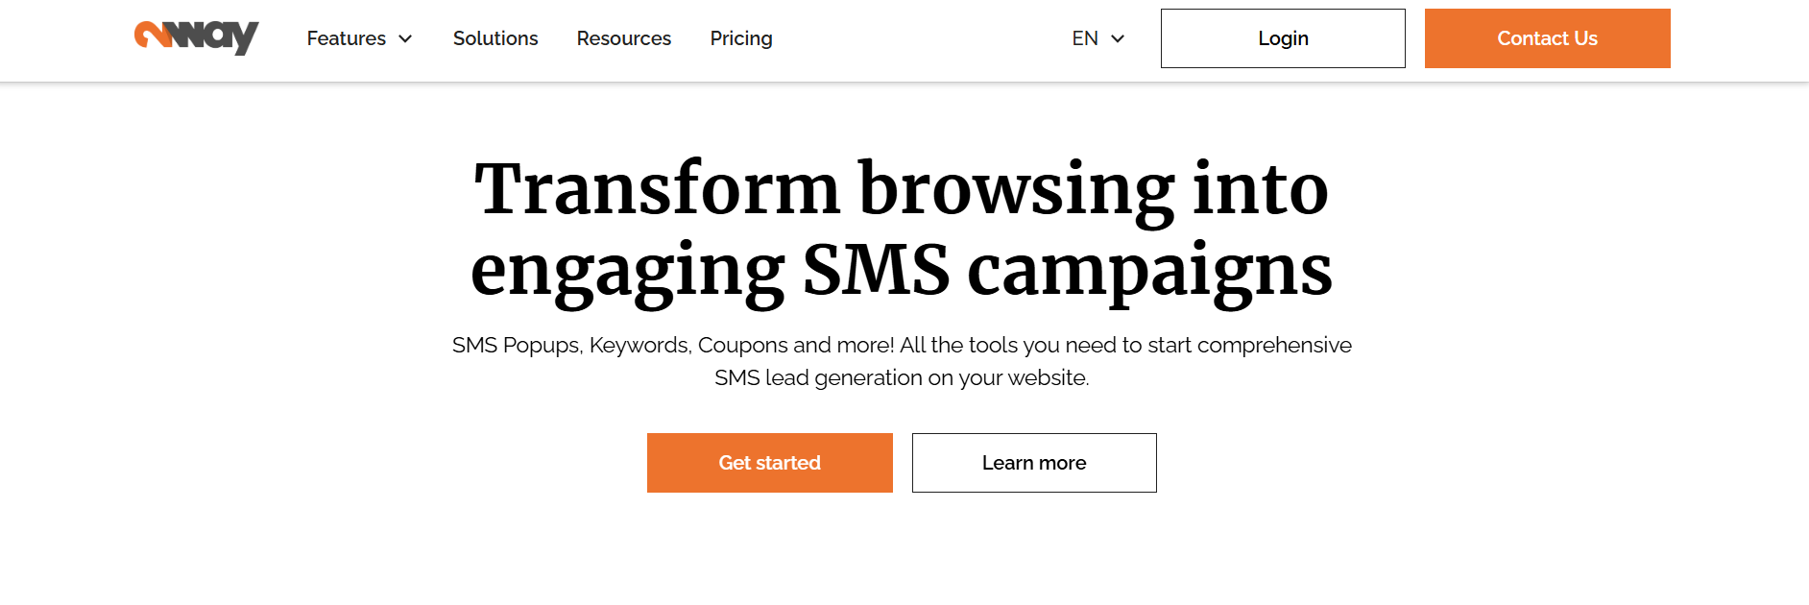Viewport: 1809px width, 605px height.
Task: Click the Login button
Action: click(x=1283, y=38)
